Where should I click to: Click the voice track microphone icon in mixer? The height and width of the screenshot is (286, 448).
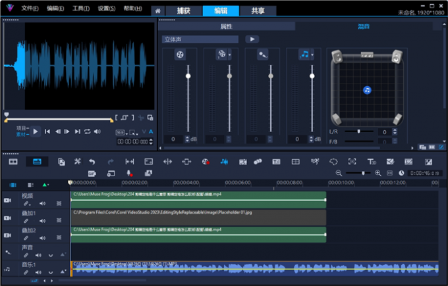tap(262, 54)
